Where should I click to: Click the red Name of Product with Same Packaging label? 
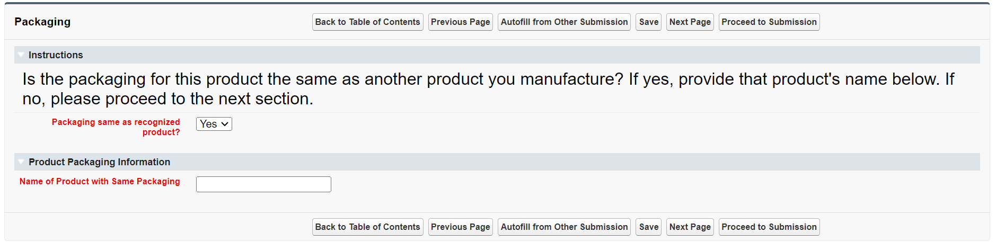click(x=100, y=182)
